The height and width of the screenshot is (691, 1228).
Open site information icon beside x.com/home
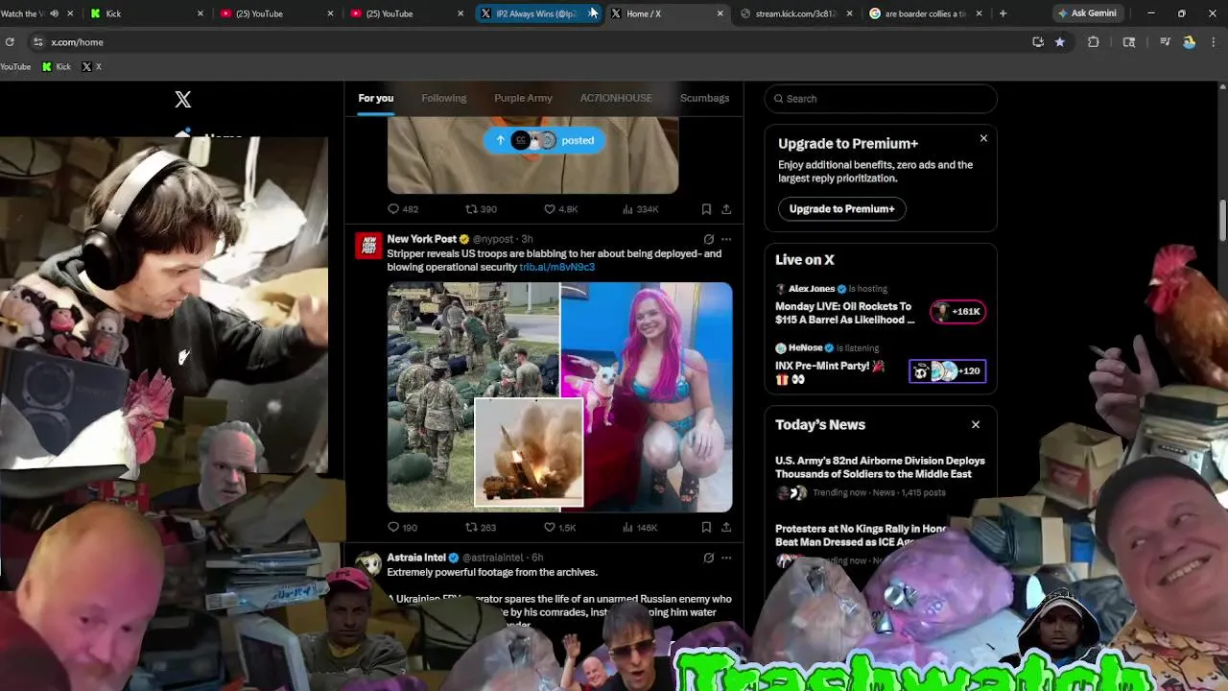click(37, 42)
